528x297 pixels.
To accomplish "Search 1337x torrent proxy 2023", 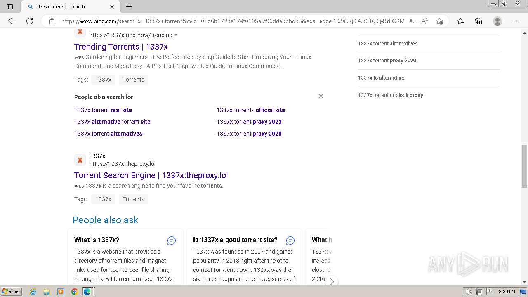I will pyautogui.click(x=249, y=122).
